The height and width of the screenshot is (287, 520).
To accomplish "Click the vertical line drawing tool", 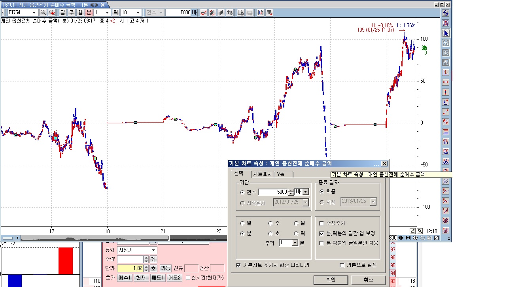I will (x=446, y=92).
